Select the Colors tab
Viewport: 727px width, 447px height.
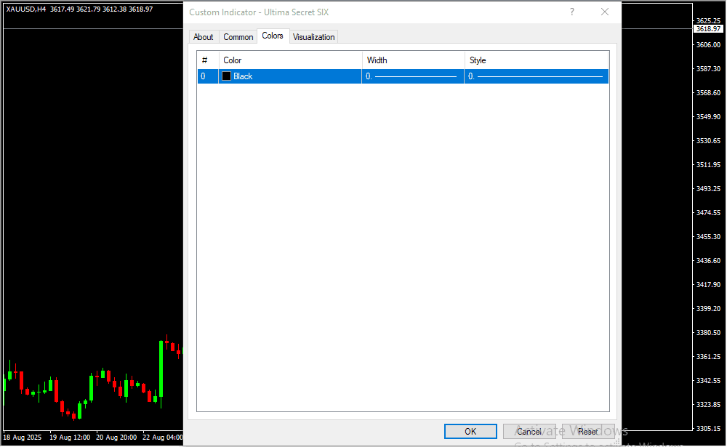273,36
